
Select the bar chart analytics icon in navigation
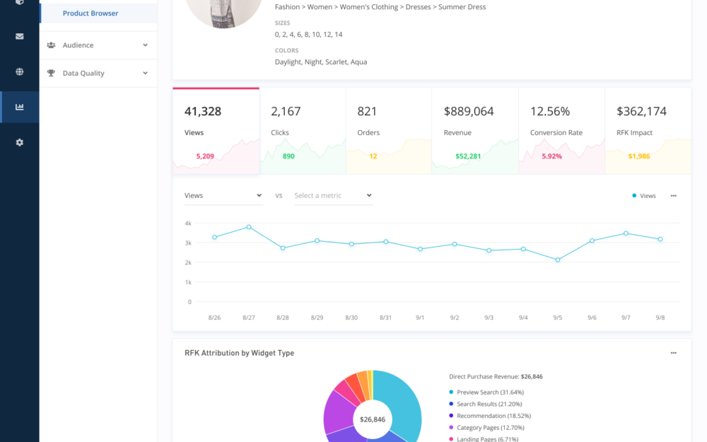pyautogui.click(x=19, y=107)
